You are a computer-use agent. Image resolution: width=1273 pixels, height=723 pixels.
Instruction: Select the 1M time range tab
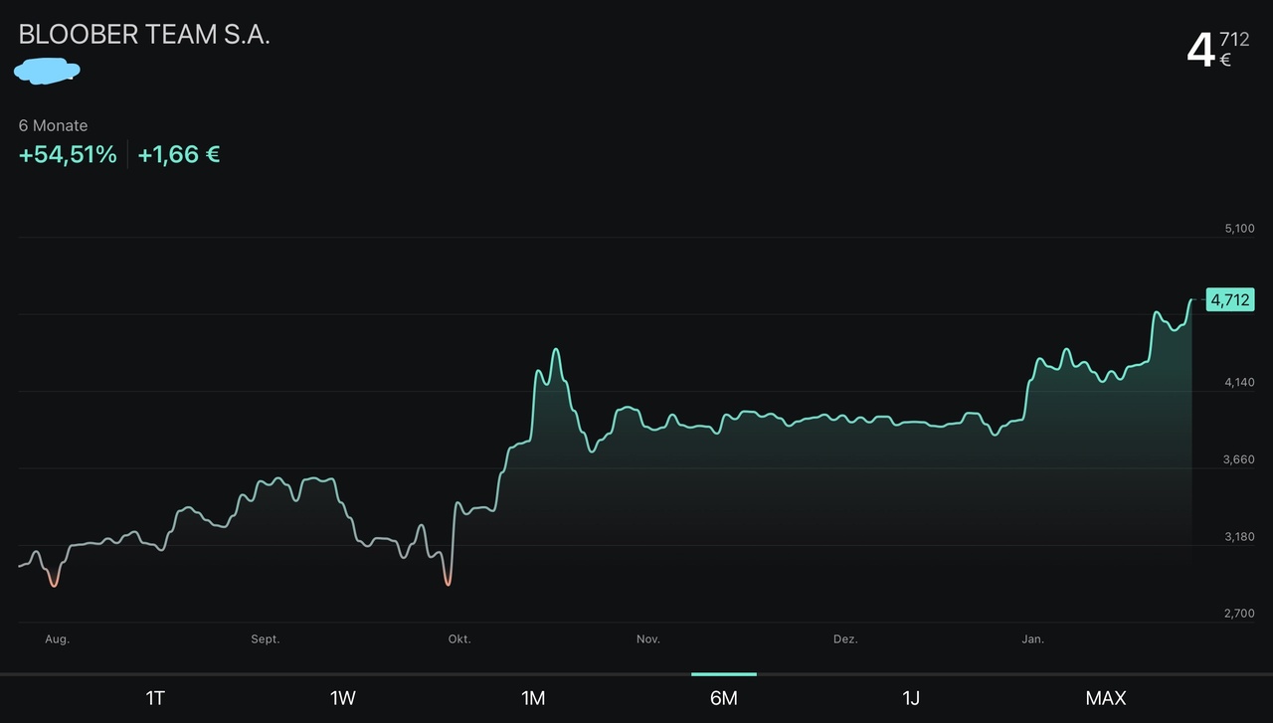pos(533,698)
